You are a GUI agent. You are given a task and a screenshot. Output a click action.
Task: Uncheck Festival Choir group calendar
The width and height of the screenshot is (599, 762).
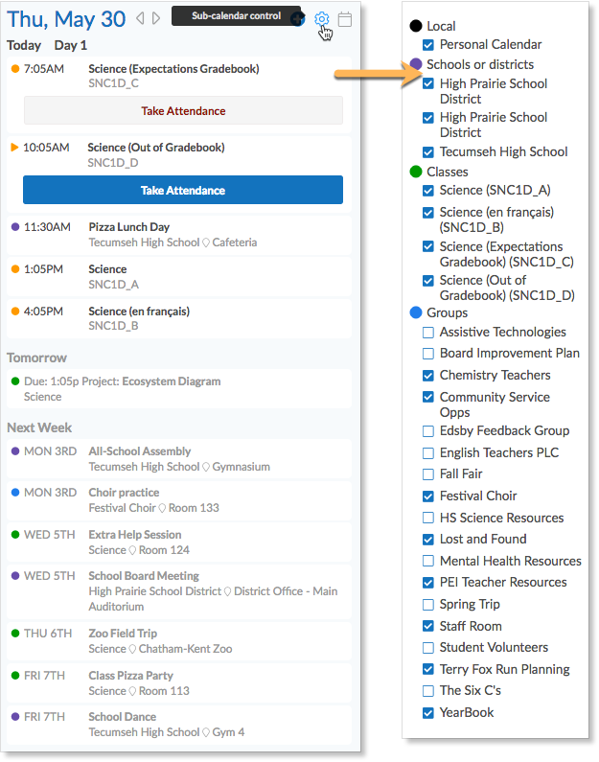point(428,496)
